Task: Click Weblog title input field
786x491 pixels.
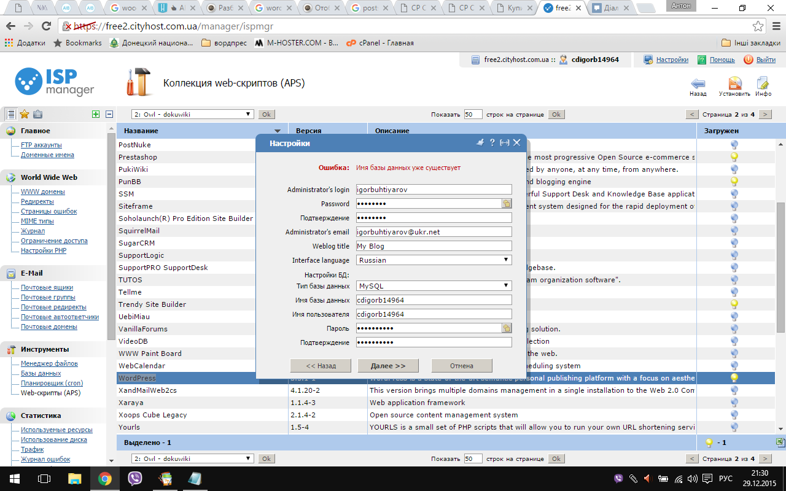Action: [x=434, y=246]
